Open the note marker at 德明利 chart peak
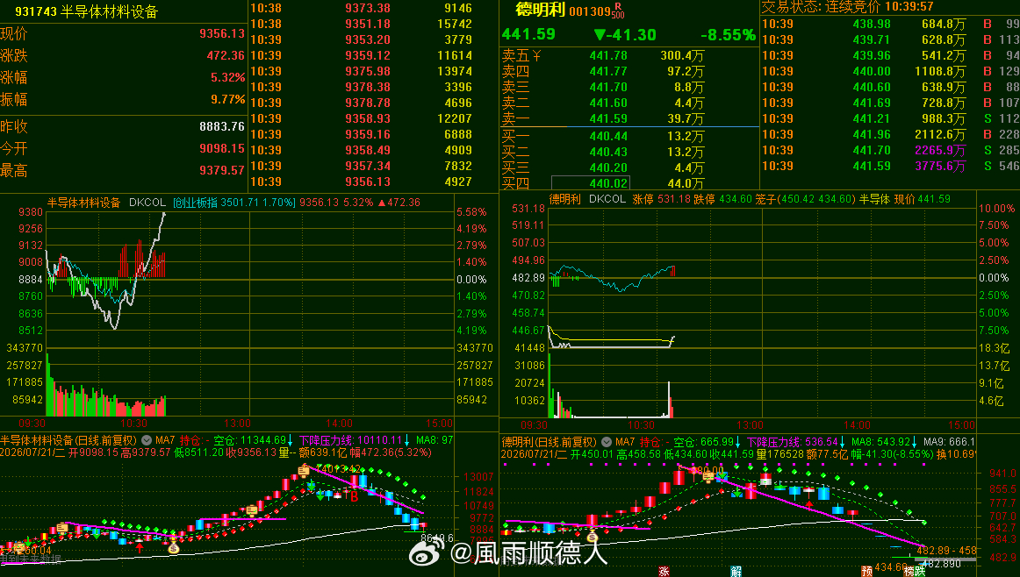 [708, 477]
